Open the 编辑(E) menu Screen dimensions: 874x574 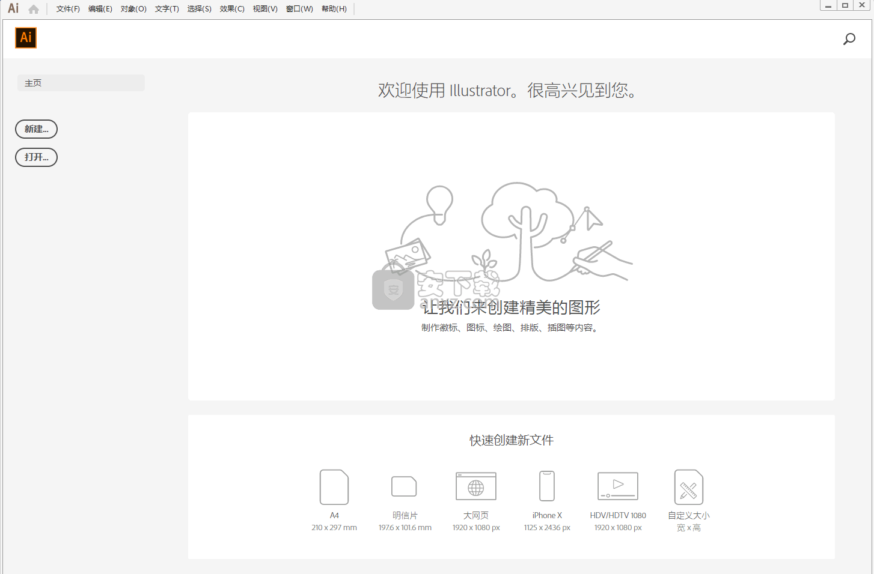[100, 9]
